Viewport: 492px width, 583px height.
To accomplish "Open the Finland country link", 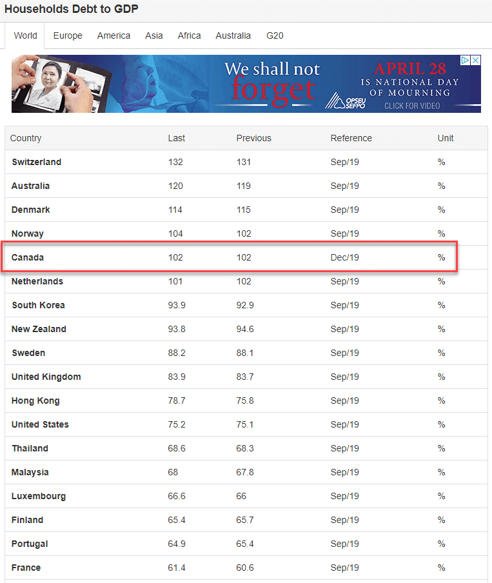I will point(27,520).
